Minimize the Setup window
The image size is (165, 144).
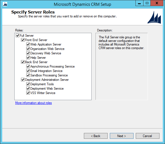139,3
